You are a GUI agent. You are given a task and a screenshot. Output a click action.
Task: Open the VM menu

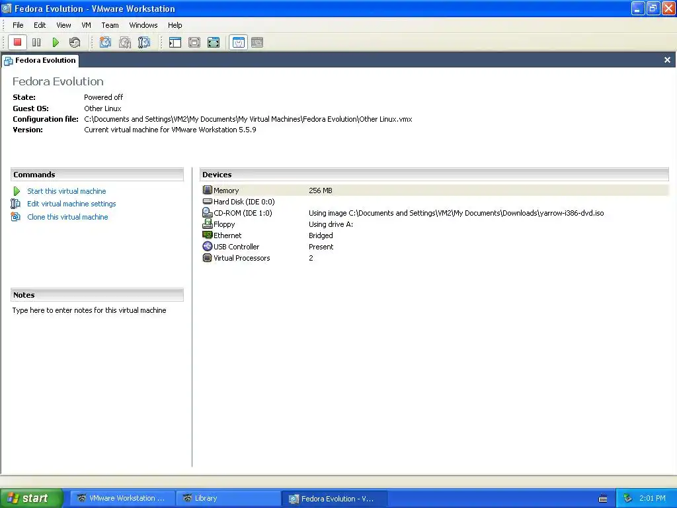pyautogui.click(x=86, y=25)
